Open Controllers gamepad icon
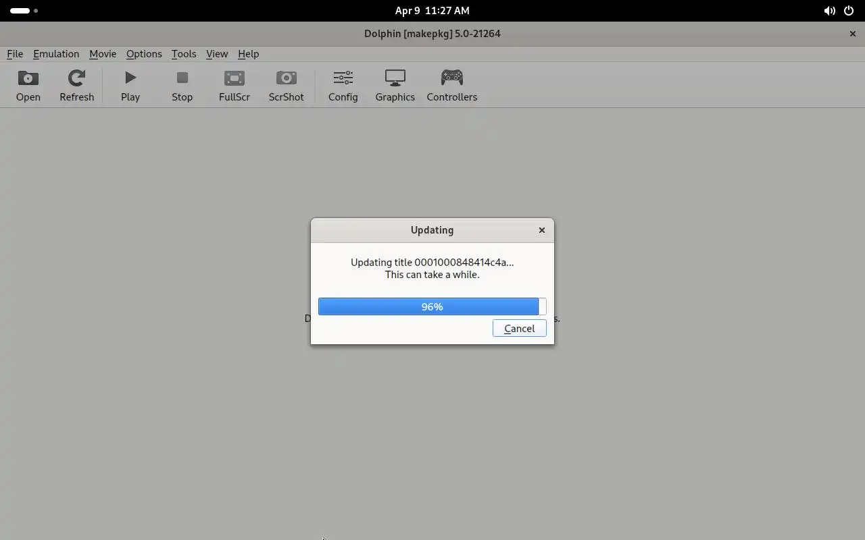 point(452,78)
